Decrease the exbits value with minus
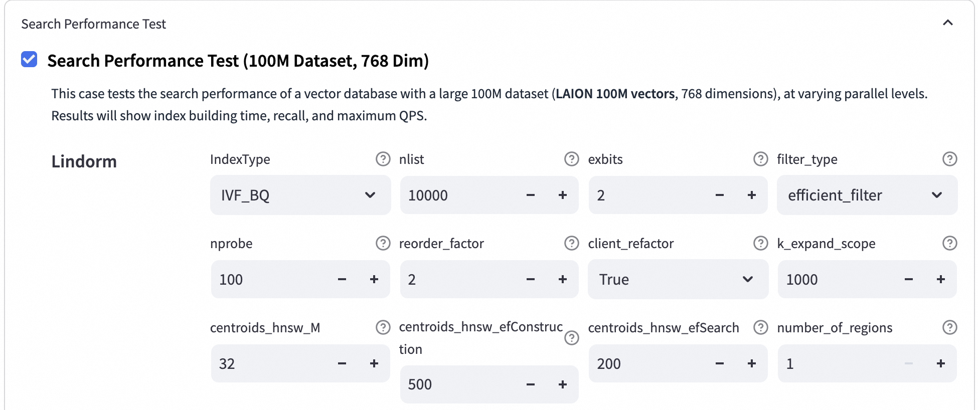The width and height of the screenshot is (978, 410). click(x=719, y=195)
